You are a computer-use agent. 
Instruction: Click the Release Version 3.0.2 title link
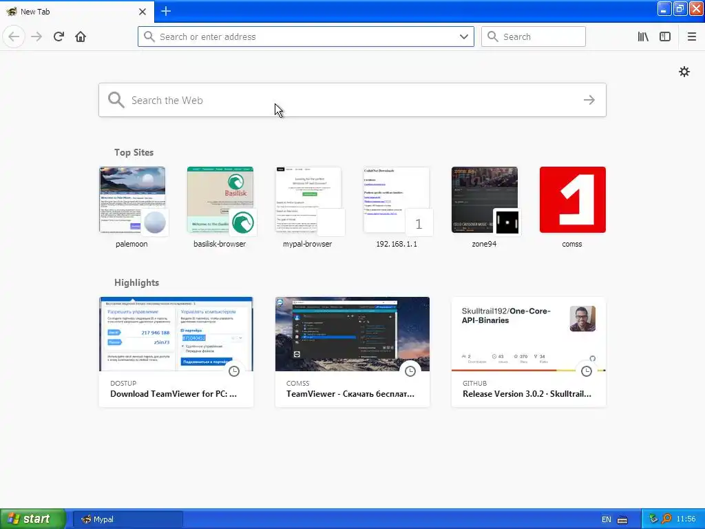coord(527,393)
